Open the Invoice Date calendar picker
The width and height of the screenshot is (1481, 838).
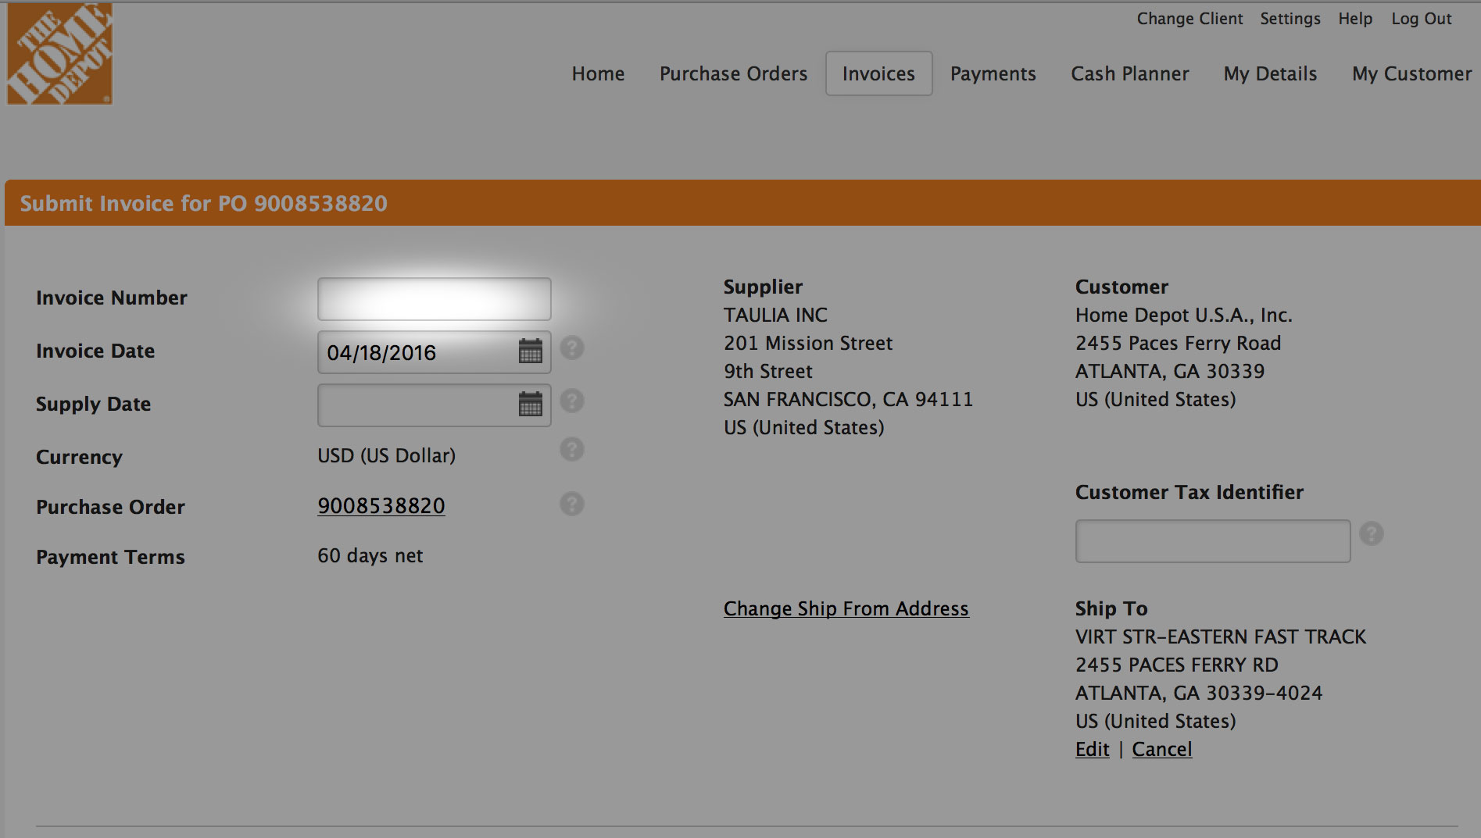531,352
